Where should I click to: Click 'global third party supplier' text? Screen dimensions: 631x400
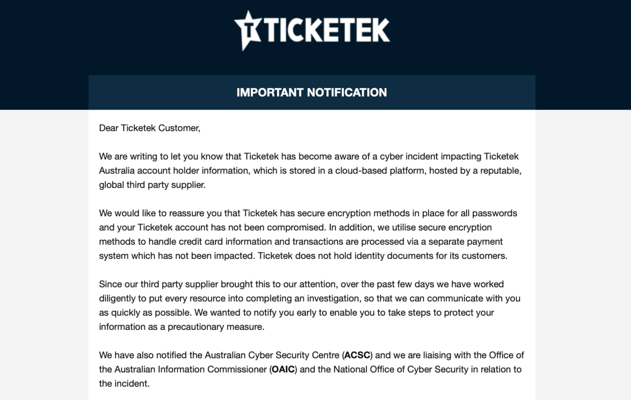click(x=152, y=185)
